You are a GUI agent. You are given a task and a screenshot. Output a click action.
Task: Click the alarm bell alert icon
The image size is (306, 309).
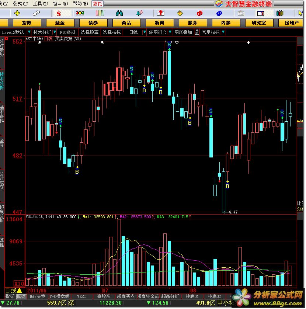pyautogui.click(x=139, y=13)
